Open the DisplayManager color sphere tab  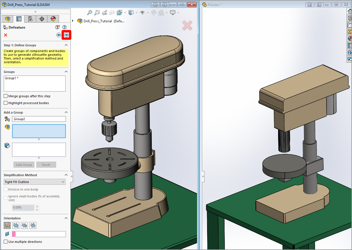(53, 19)
